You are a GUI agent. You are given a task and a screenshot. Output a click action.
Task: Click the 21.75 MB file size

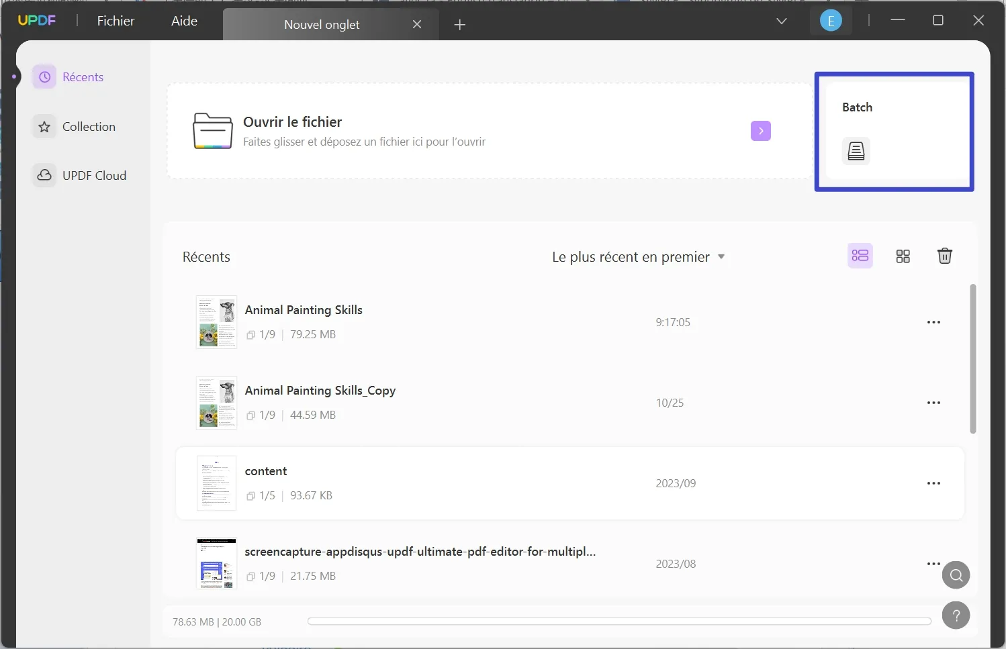(x=313, y=576)
